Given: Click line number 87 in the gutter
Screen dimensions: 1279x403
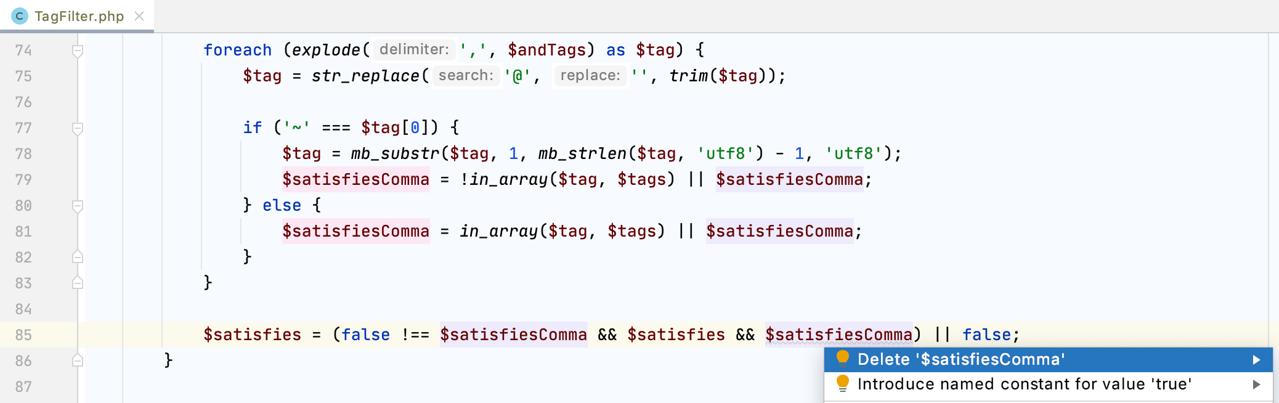Looking at the screenshot, I should point(23,386).
